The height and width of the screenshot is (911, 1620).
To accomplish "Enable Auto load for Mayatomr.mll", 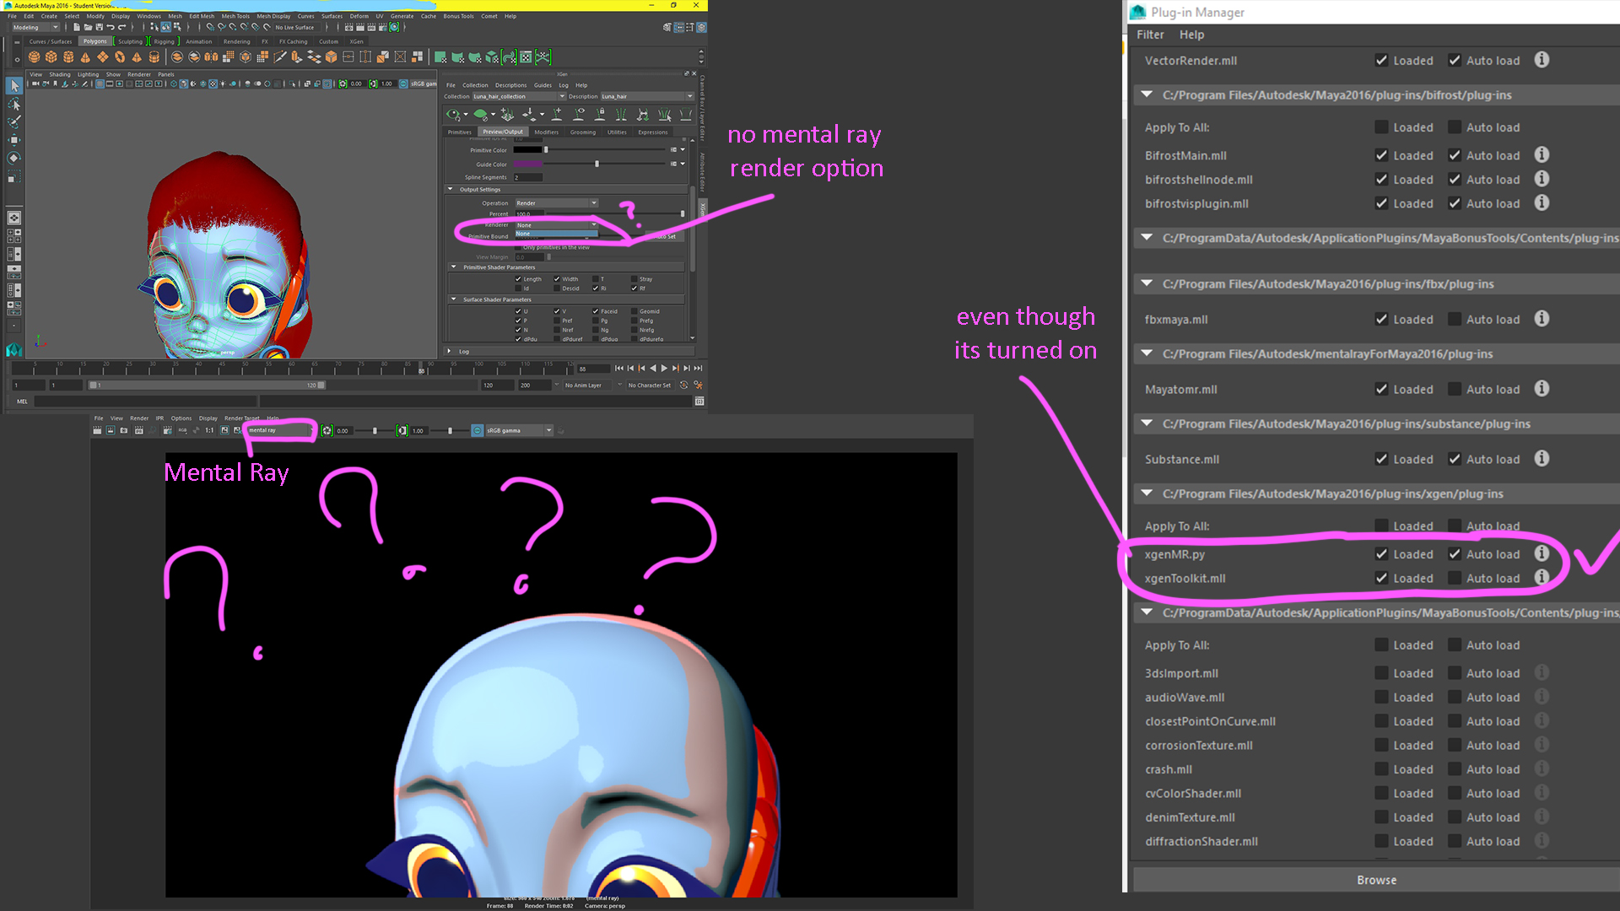I will pyautogui.click(x=1455, y=389).
